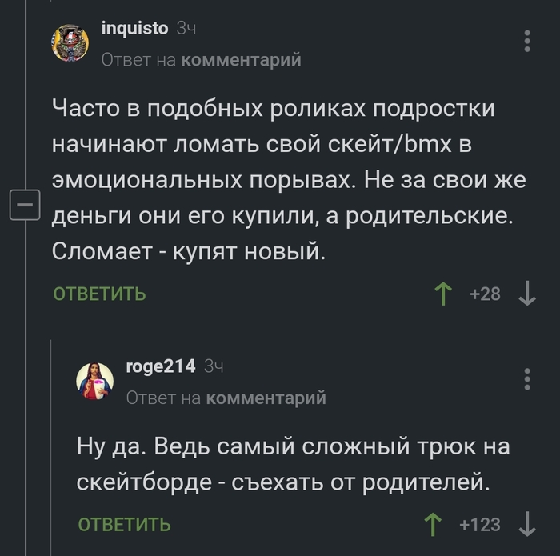Click the +28 rating score
The height and width of the screenshot is (556, 560).
point(485,294)
